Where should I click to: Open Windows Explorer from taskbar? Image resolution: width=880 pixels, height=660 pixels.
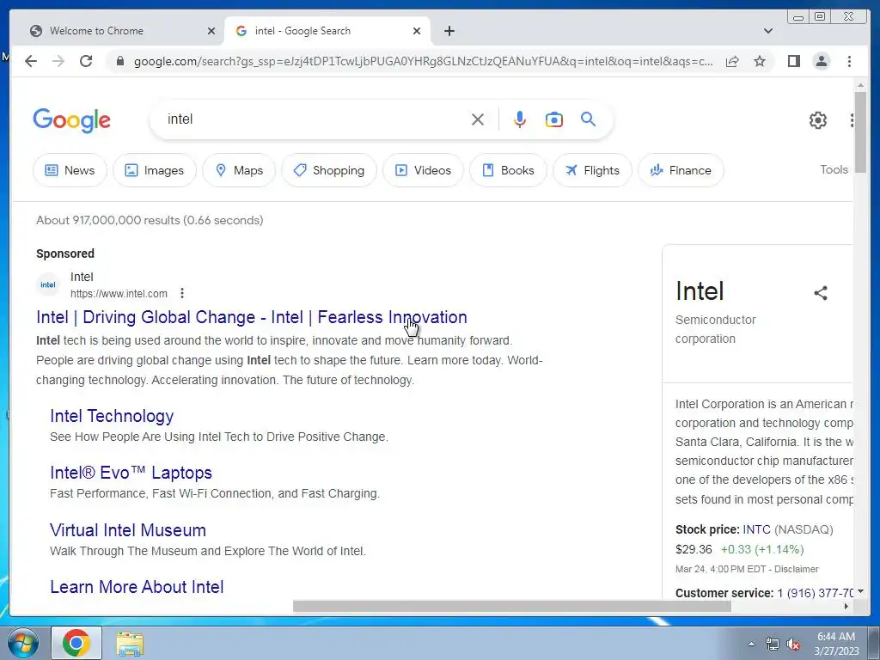tap(130, 644)
